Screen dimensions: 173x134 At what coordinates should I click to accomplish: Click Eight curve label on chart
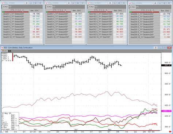click(154, 124)
